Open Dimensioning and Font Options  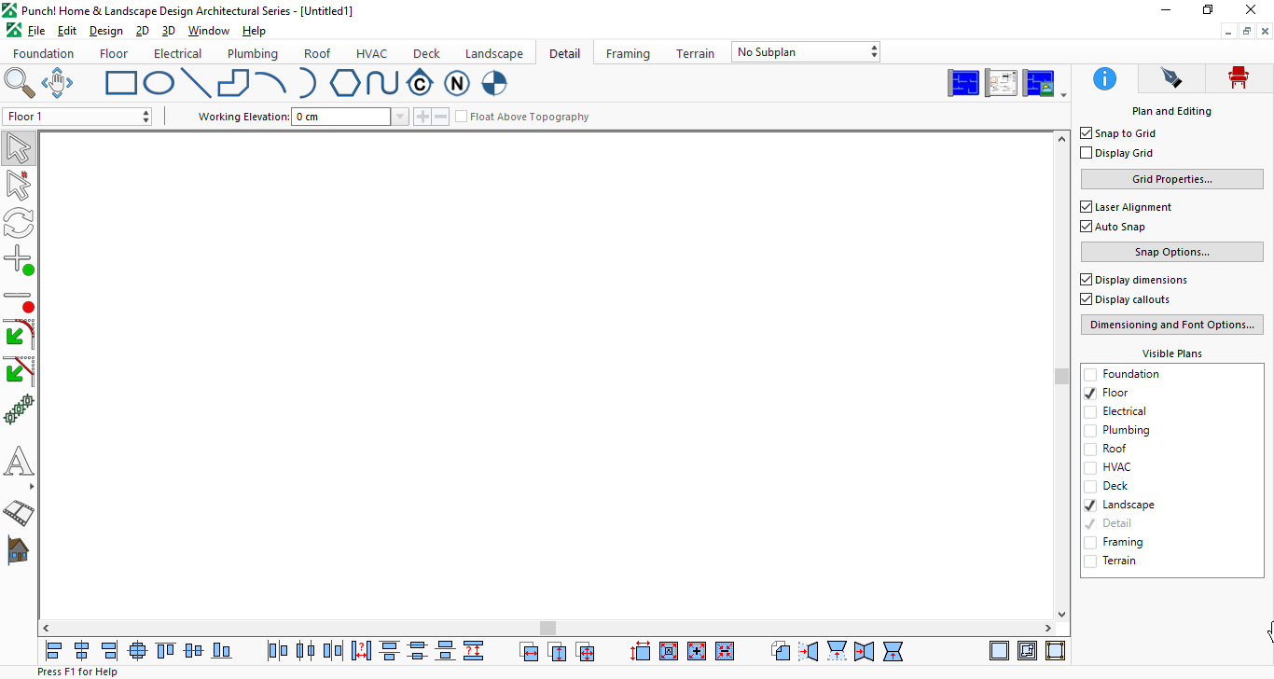pyautogui.click(x=1172, y=325)
